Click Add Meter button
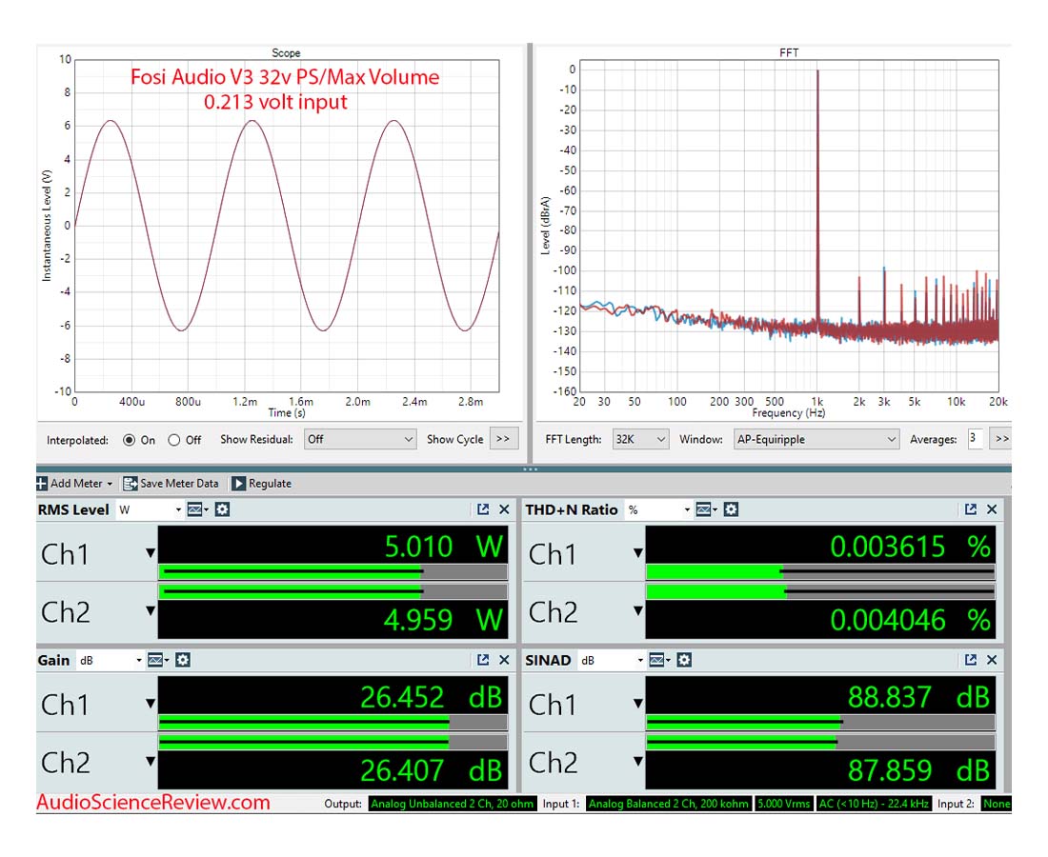Viewport: 1048px width, 857px height. click(x=74, y=483)
